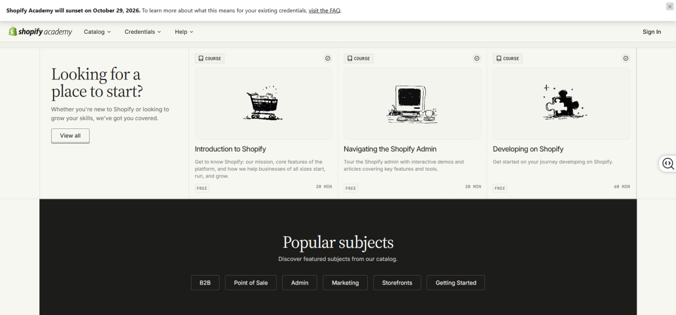Click FREE tag on Navigating the Shopify Admin card
The image size is (676, 315).
[350, 188]
